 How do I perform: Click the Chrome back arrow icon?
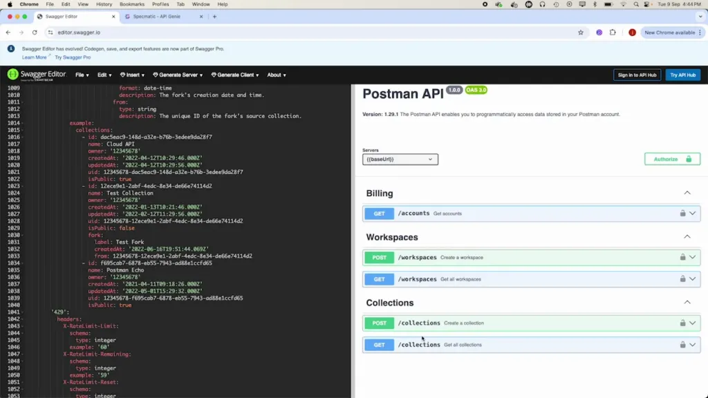click(8, 32)
